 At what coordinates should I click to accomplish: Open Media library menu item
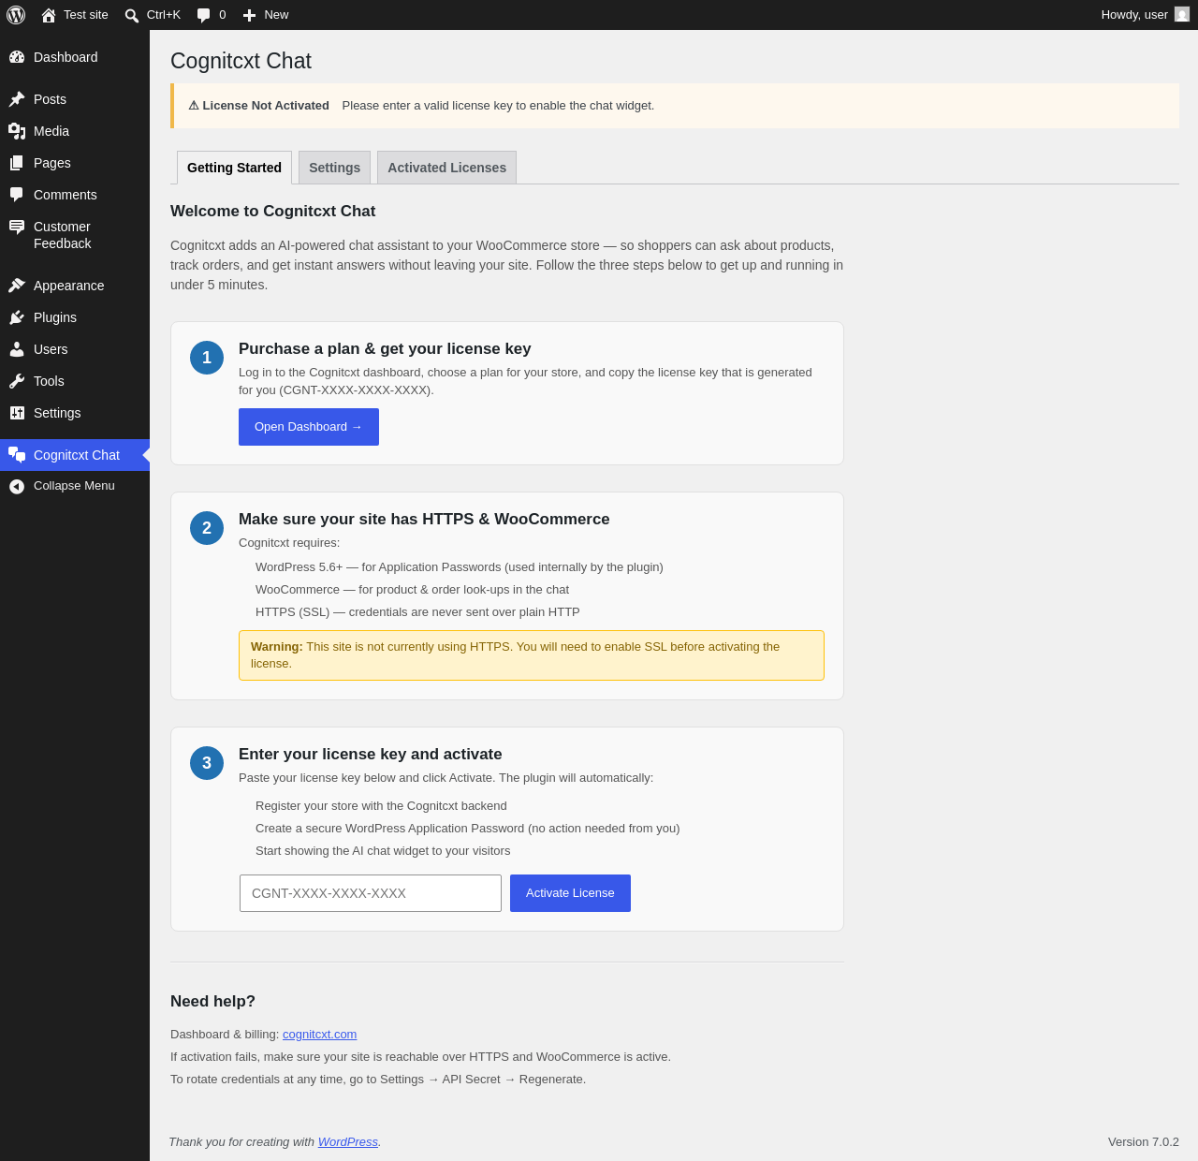click(x=75, y=131)
